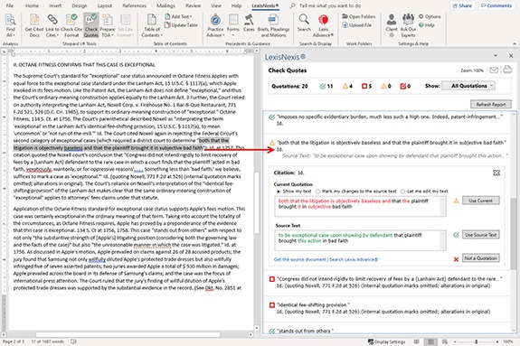The height and width of the screenshot is (346, 520).
Task: Switch to the Home tab
Action: [32, 5]
